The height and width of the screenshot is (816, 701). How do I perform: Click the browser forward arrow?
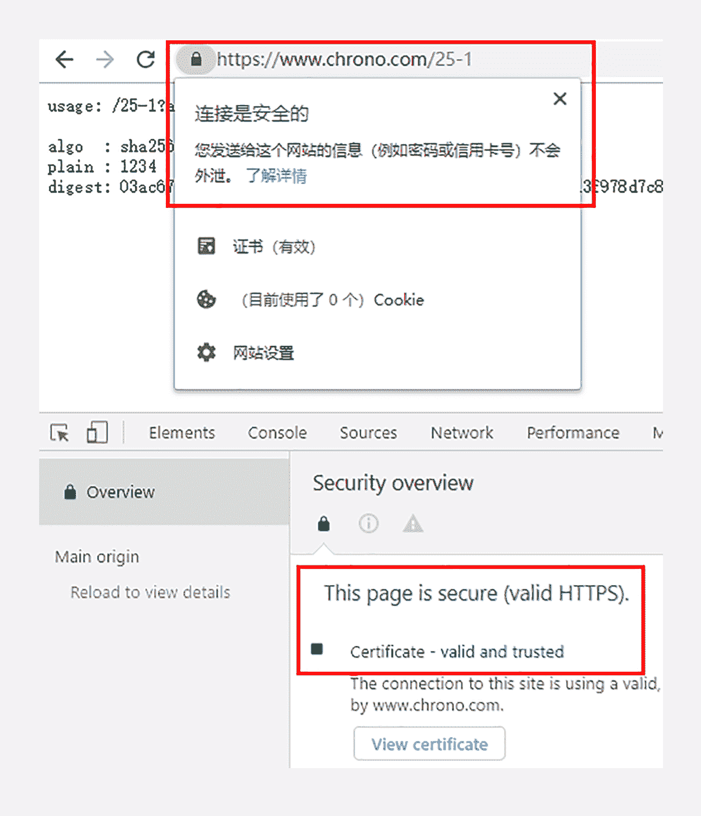(105, 59)
